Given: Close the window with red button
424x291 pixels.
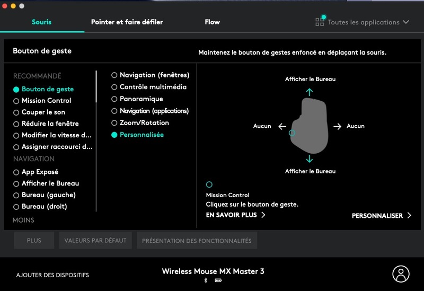Looking at the screenshot, I should 5,6.
